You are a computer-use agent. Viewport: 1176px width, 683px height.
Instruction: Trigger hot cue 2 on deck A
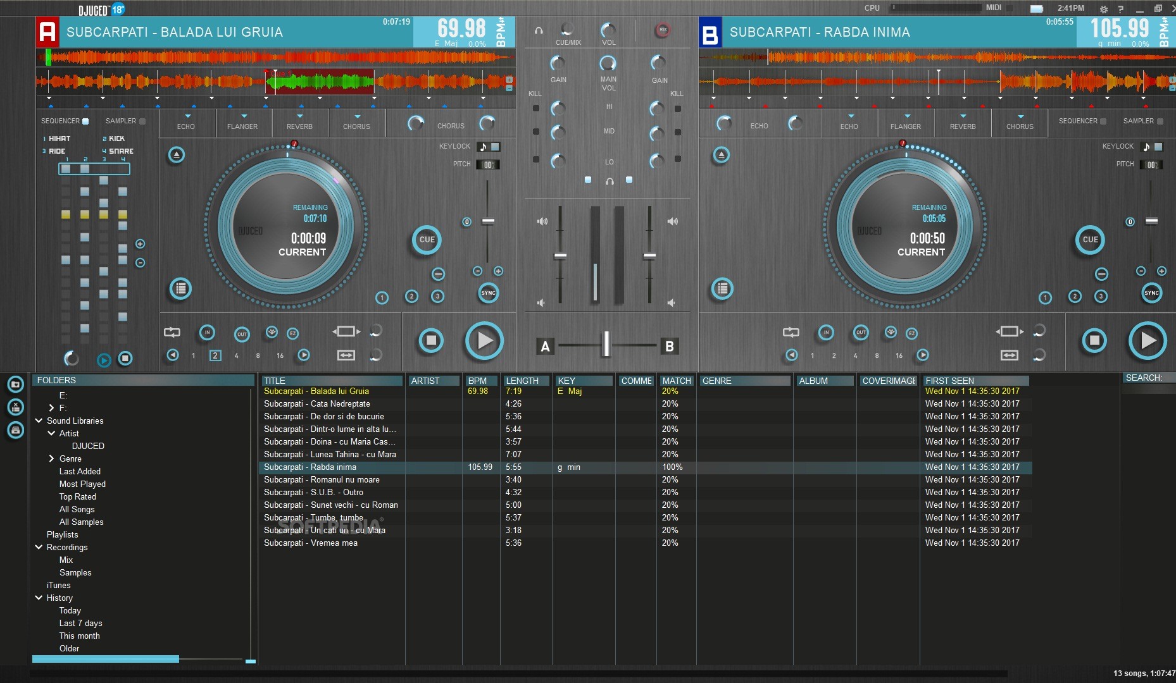(x=412, y=296)
